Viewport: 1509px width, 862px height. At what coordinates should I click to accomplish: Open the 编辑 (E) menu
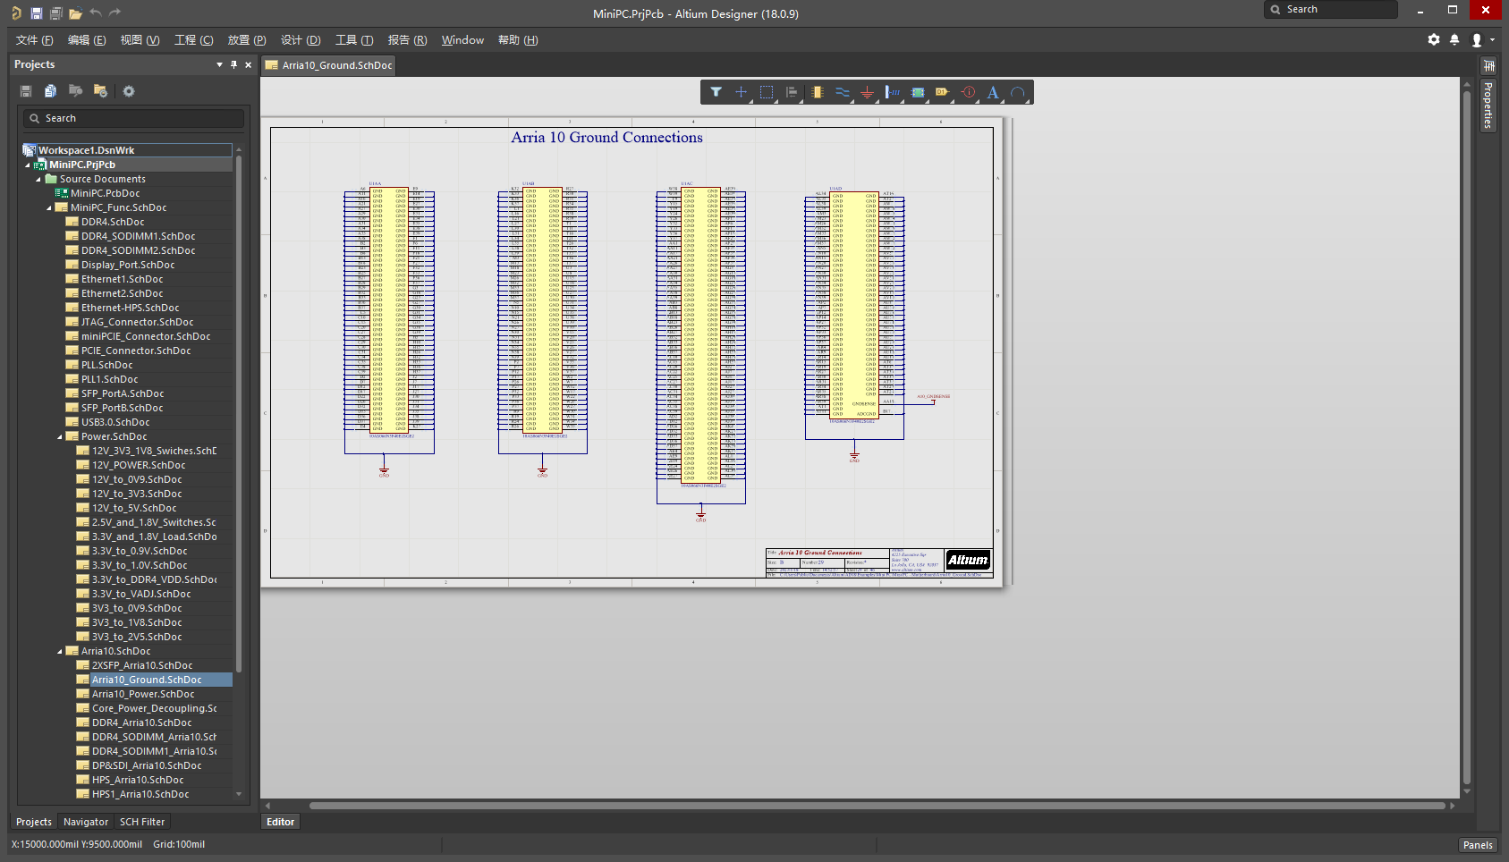pyautogui.click(x=87, y=40)
